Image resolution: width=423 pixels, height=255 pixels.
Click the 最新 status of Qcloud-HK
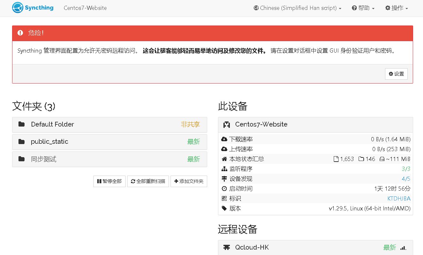click(390, 248)
